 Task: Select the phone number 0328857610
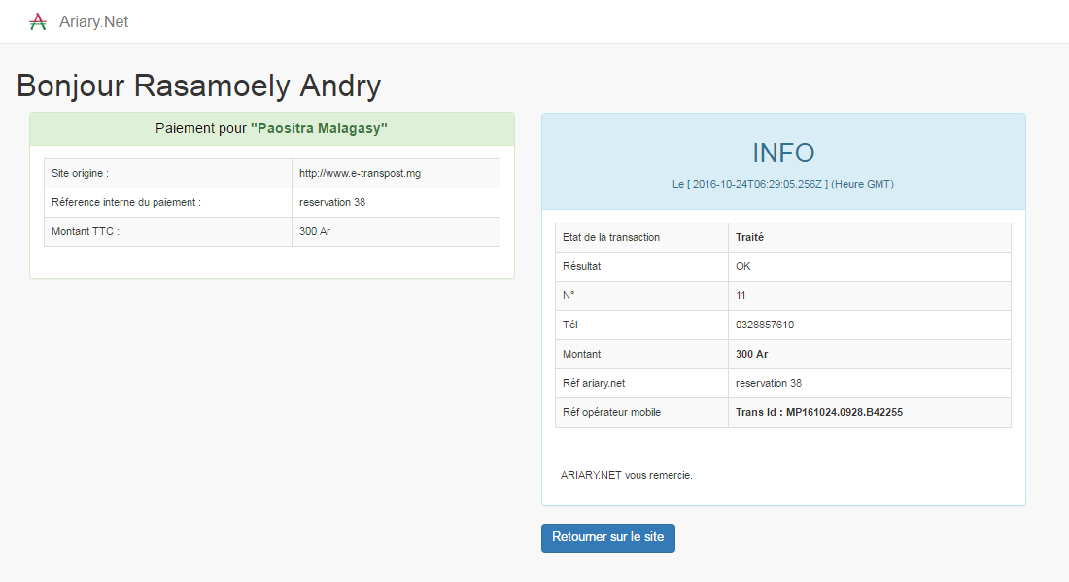(765, 325)
